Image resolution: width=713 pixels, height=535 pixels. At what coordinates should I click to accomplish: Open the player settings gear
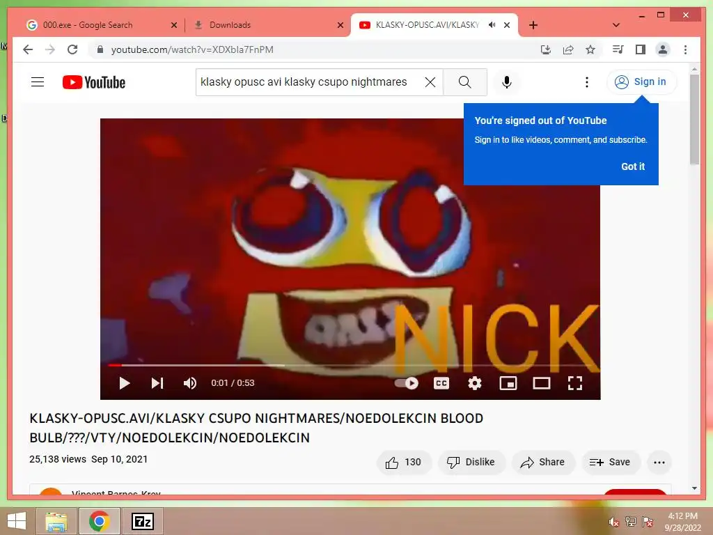474,383
